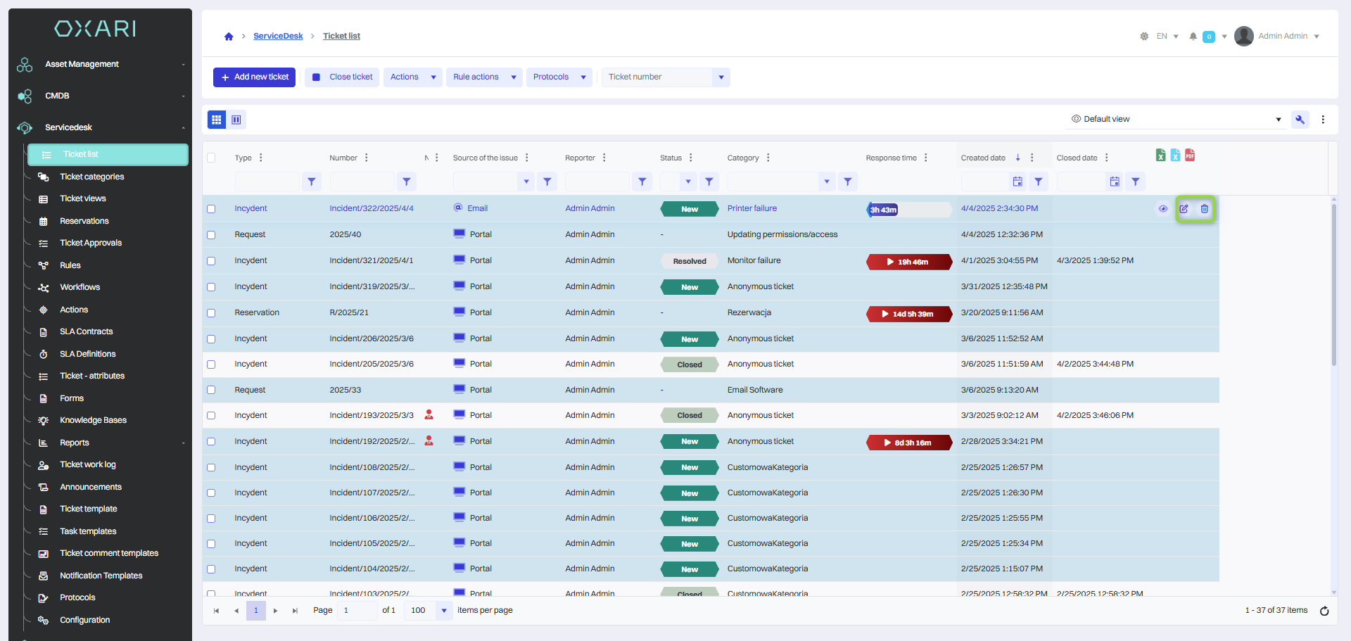Edit the first ticket with pencil icon

coord(1184,209)
